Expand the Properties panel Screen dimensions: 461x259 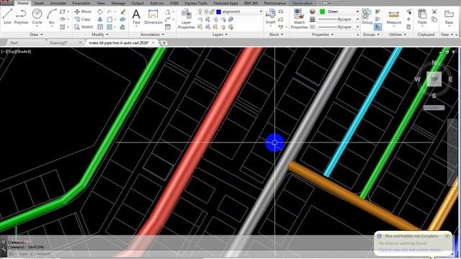click(x=323, y=35)
